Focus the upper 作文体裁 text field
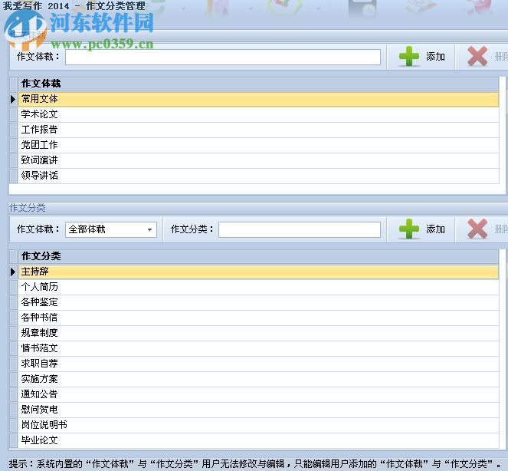Viewport: 508px width, 471px height. tap(223, 57)
